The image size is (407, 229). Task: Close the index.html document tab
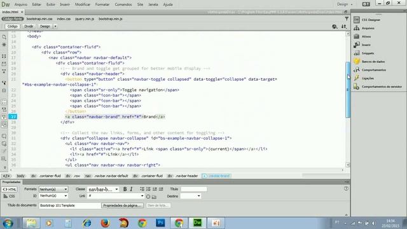click(x=22, y=12)
